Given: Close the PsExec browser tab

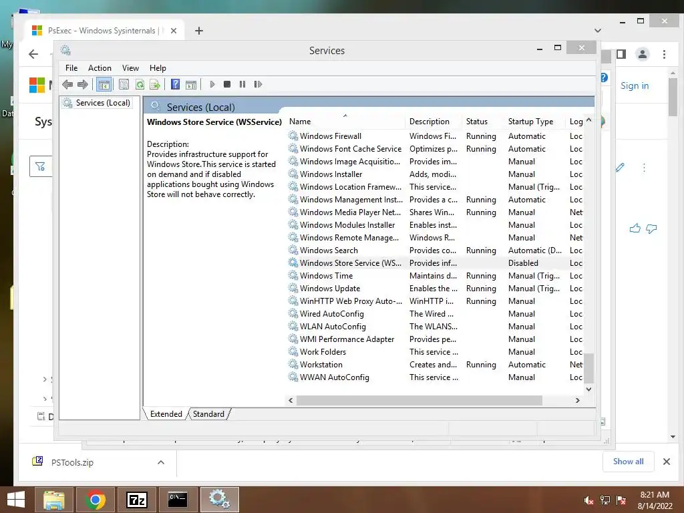Looking at the screenshot, I should (174, 31).
